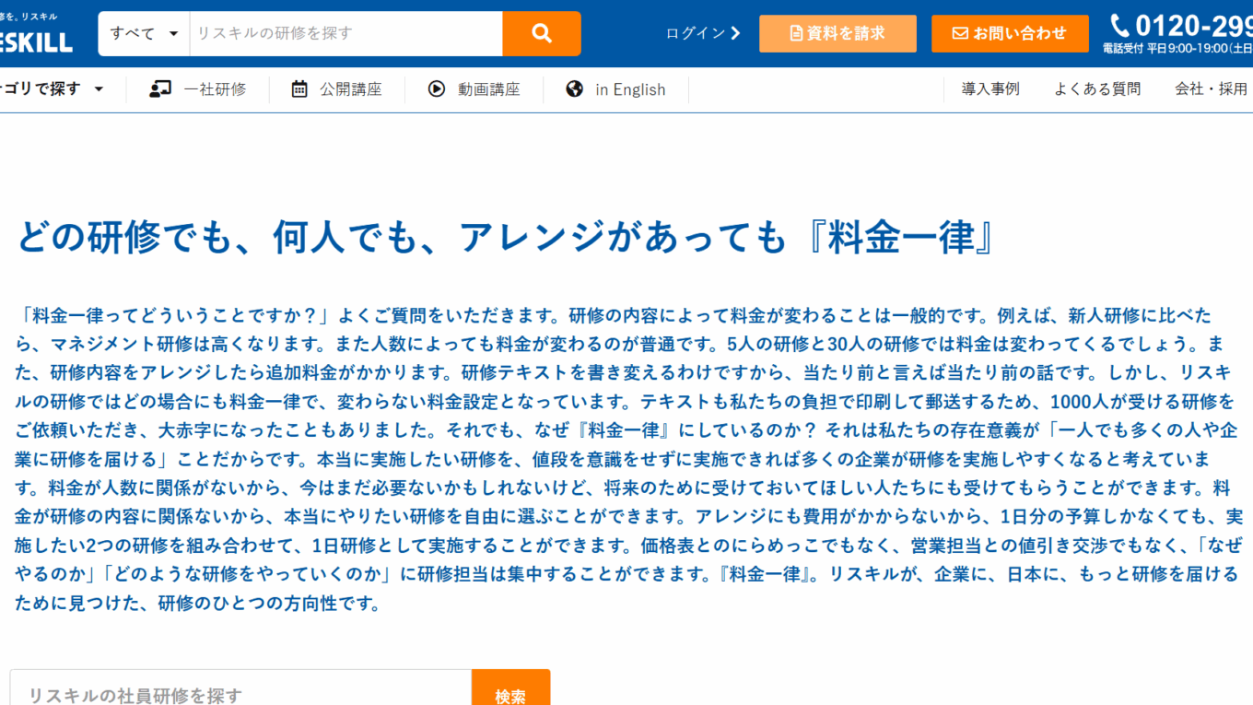Image resolution: width=1253 pixels, height=705 pixels.
Task: Click the globe icon beside in English
Action: (x=575, y=89)
